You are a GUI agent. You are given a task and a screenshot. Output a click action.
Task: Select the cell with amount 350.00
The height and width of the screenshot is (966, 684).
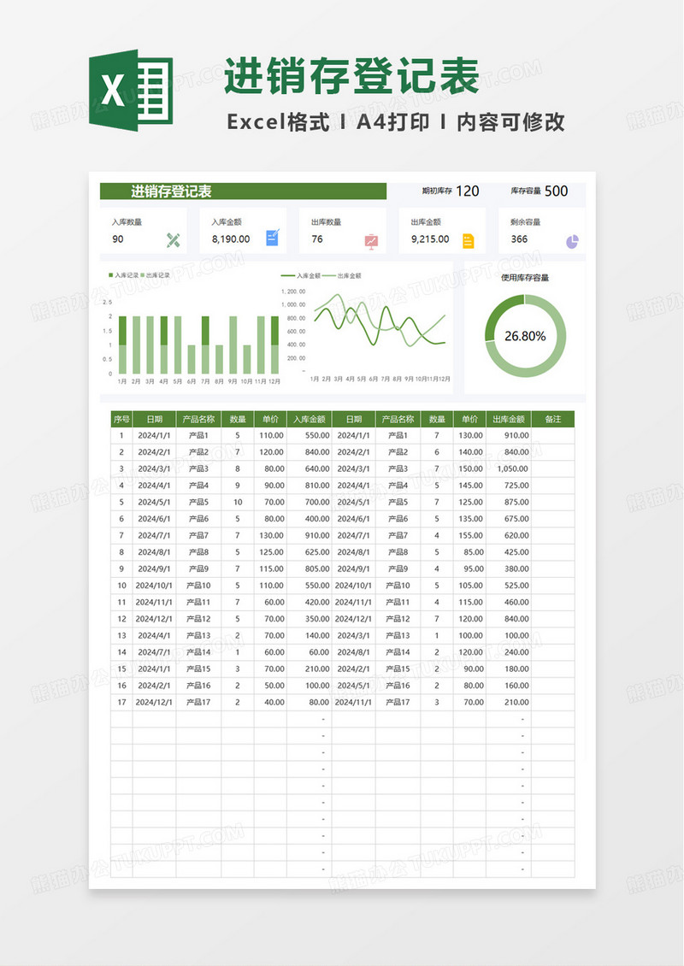pos(309,619)
